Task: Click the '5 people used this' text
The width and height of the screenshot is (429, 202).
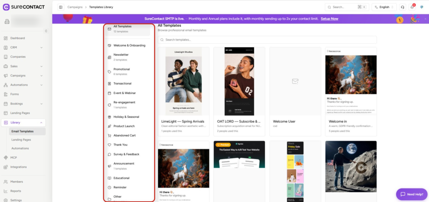Action: (339, 131)
